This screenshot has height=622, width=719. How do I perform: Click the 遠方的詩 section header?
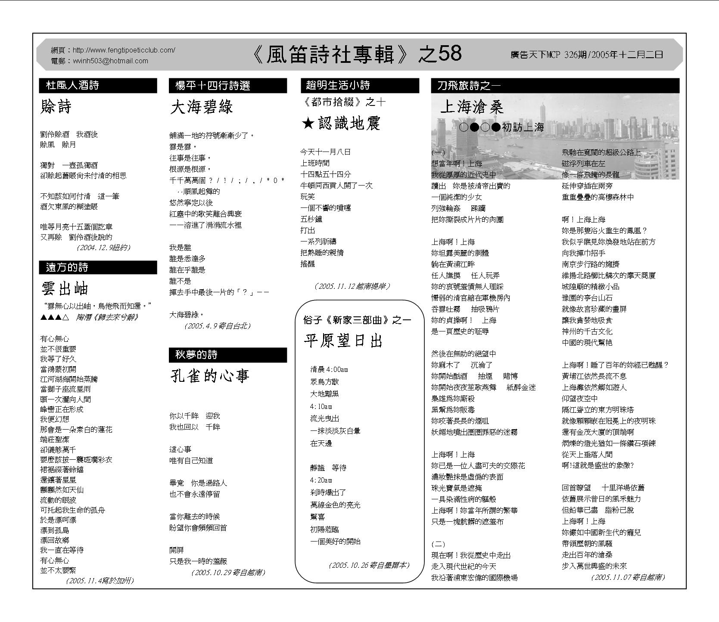coord(98,267)
